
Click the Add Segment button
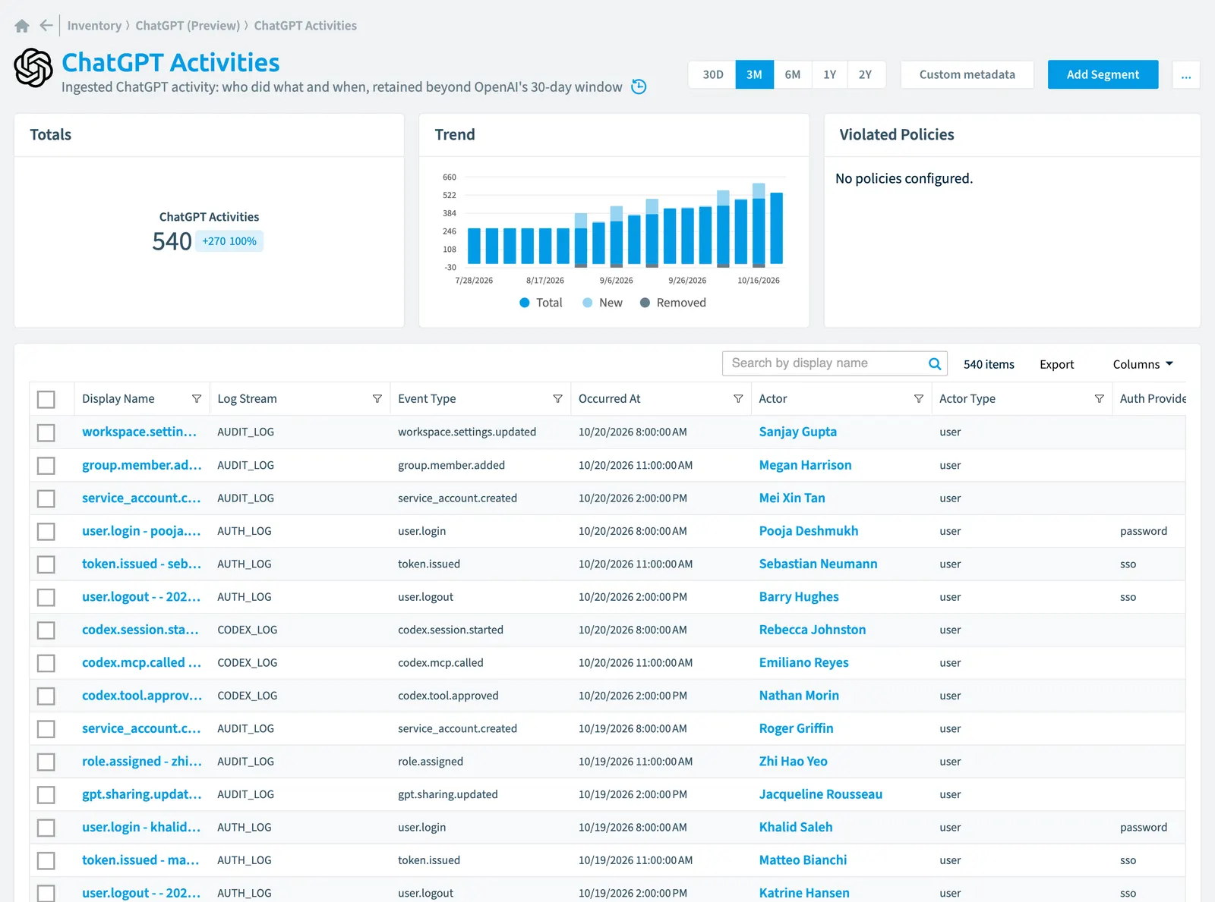[1103, 74]
